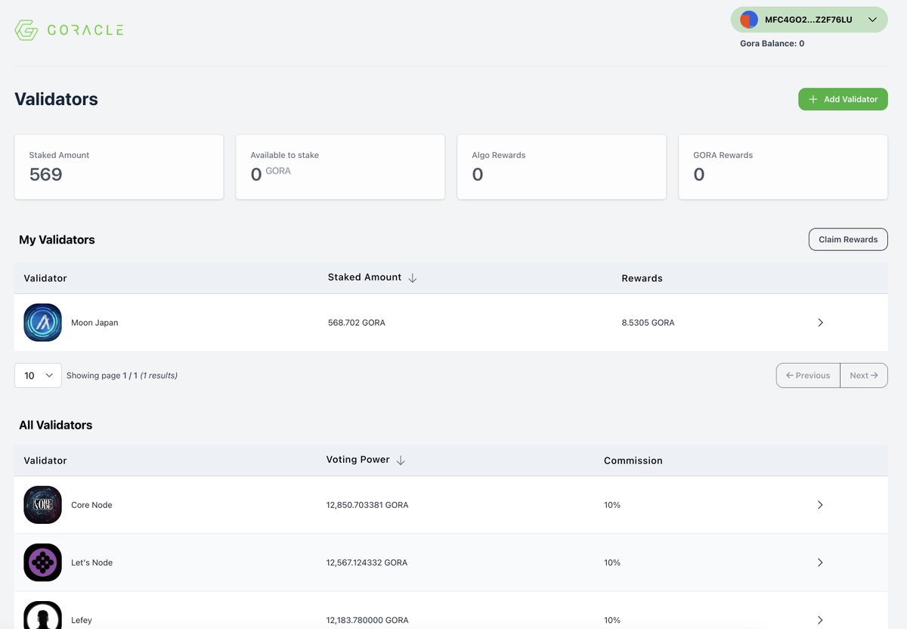
Task: Click the Commission column header
Action: click(633, 460)
